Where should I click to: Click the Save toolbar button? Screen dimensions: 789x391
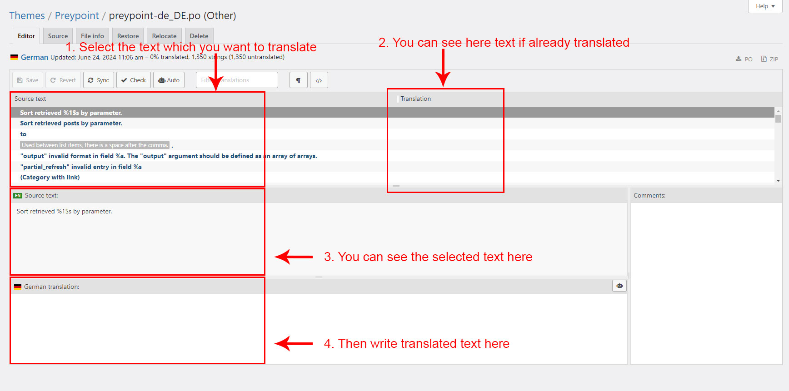28,80
